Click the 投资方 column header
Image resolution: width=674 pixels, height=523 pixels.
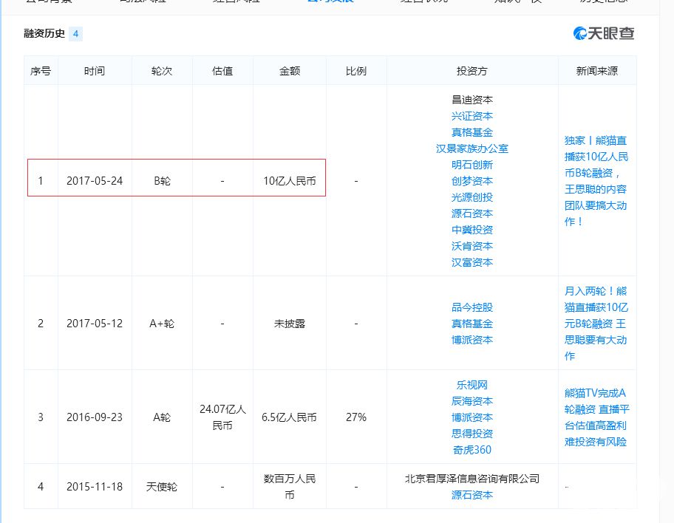pos(472,71)
